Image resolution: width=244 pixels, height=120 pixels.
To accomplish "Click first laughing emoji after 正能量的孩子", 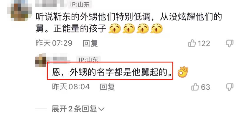I will point(115,28).
